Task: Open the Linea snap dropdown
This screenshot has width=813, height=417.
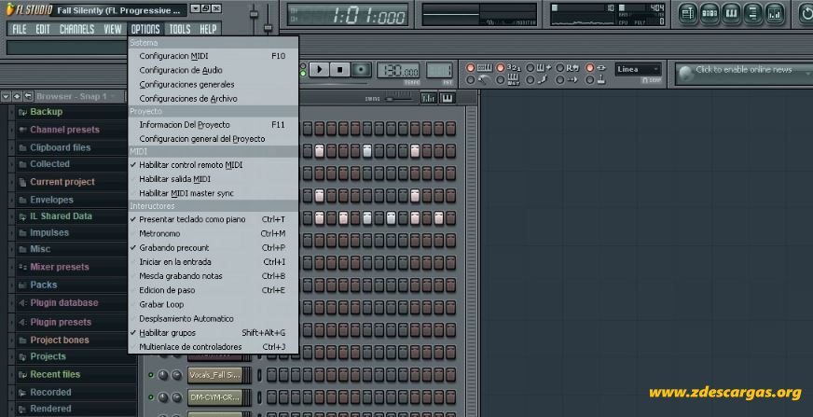Action: coord(639,69)
